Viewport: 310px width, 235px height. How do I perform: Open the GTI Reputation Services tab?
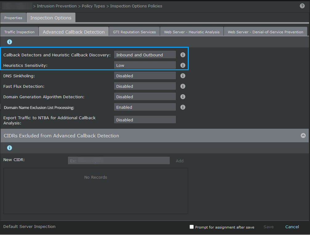(135, 32)
